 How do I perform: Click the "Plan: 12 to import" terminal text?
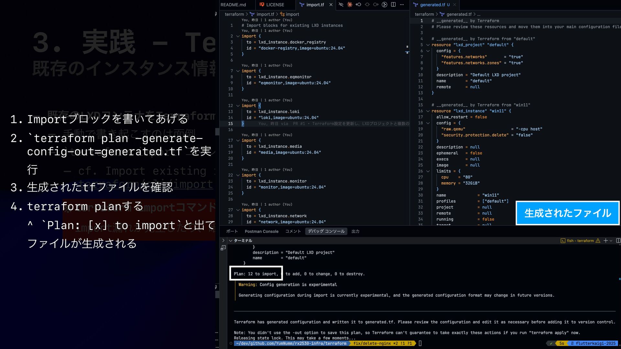[256, 274]
